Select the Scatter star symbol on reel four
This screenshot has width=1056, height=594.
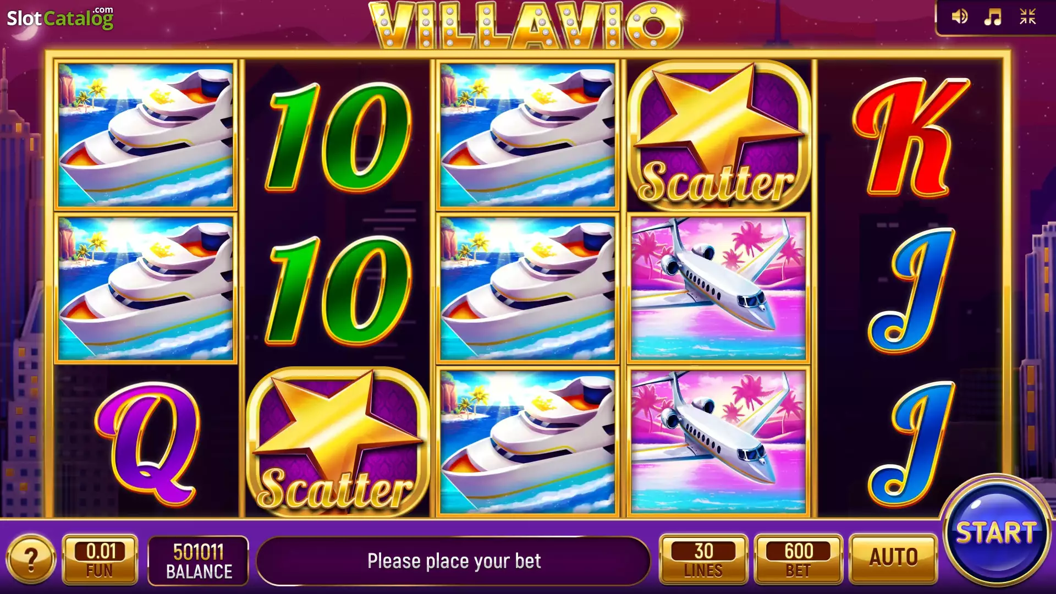coord(718,135)
